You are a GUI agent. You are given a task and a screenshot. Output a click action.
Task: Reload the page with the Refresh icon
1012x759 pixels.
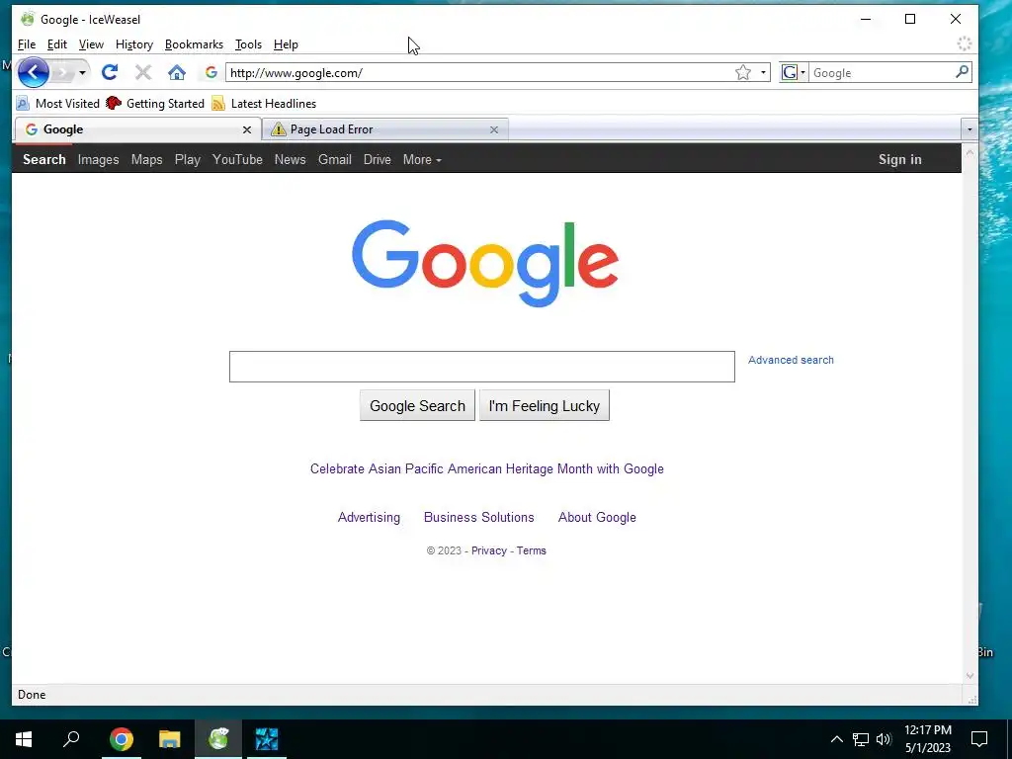[110, 72]
